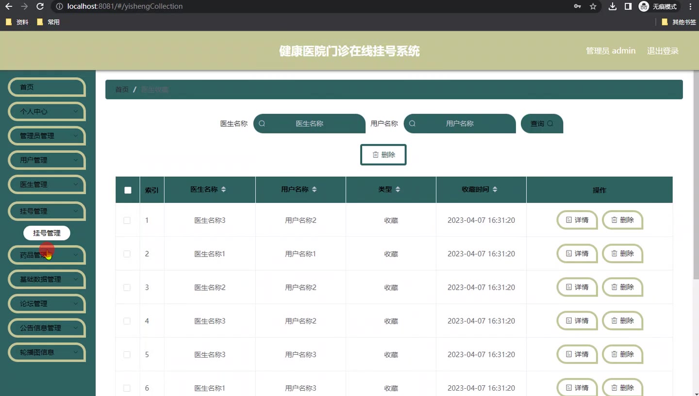Click the 索引 column header

click(152, 190)
